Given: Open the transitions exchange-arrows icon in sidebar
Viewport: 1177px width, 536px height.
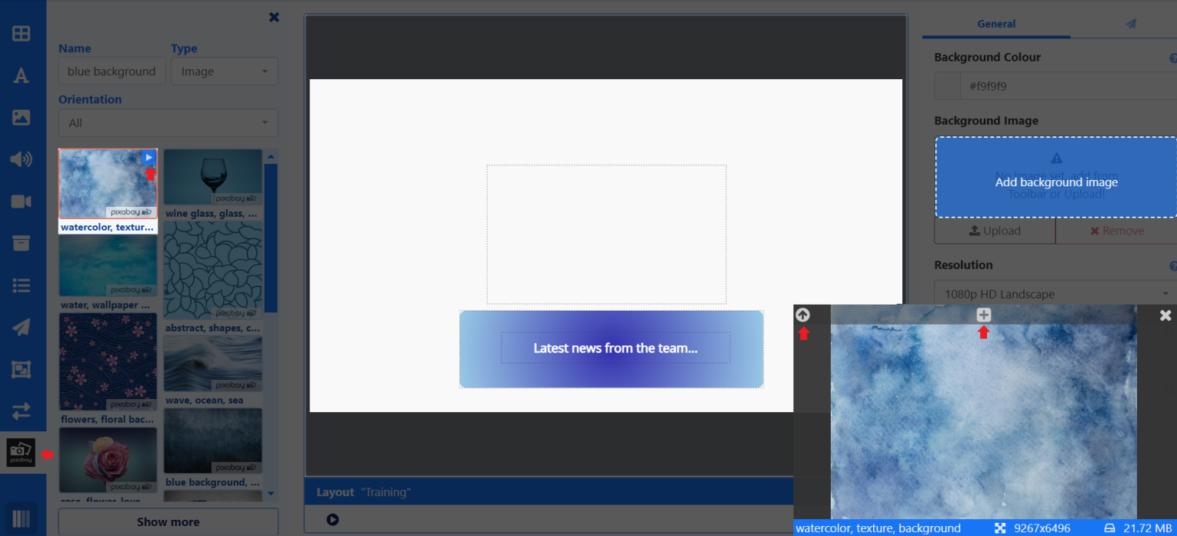Looking at the screenshot, I should pyautogui.click(x=21, y=411).
